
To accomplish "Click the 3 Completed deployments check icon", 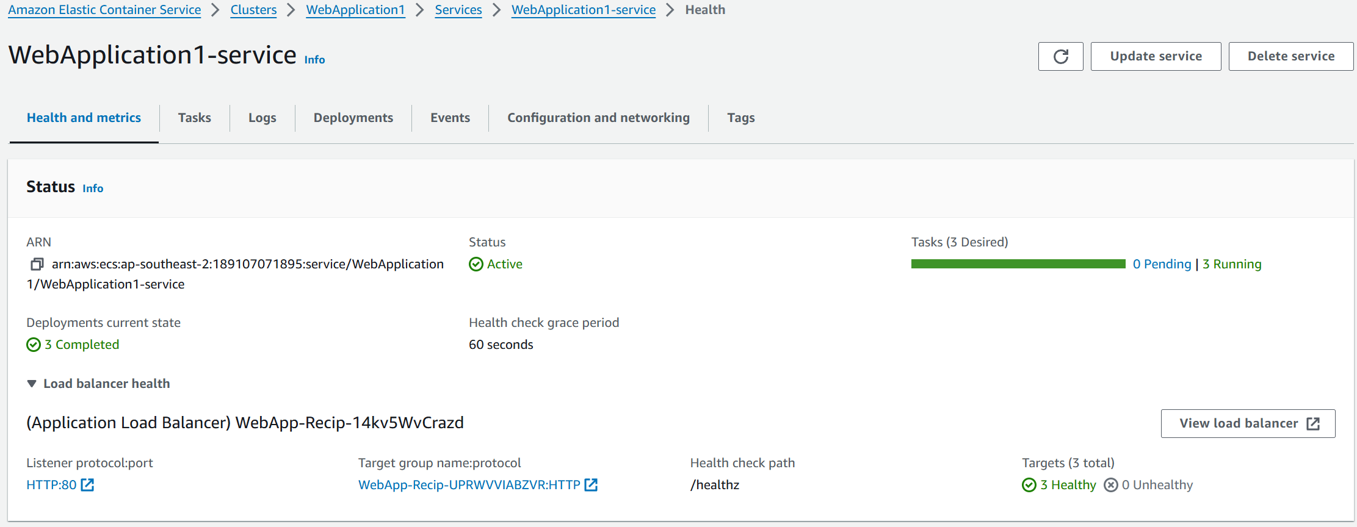I will [x=34, y=345].
